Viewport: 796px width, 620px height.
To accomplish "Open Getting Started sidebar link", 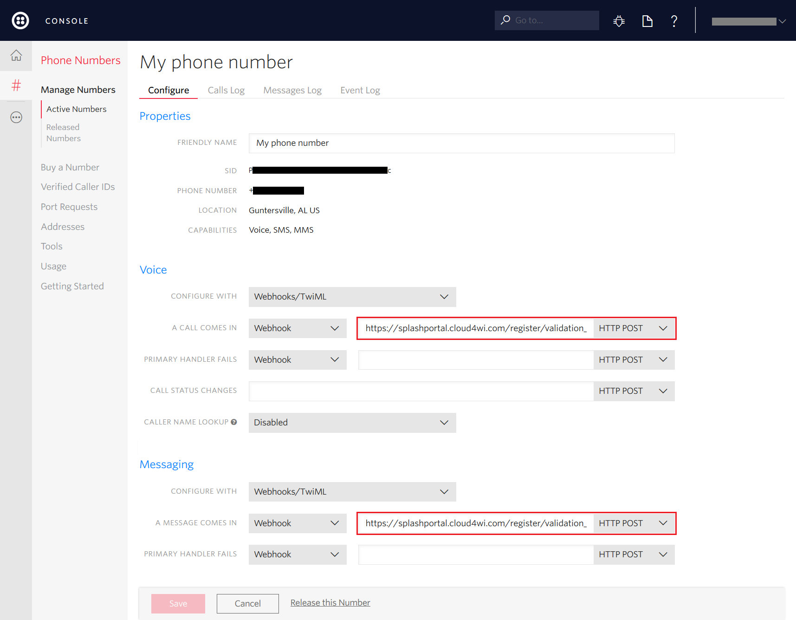I will tap(72, 286).
